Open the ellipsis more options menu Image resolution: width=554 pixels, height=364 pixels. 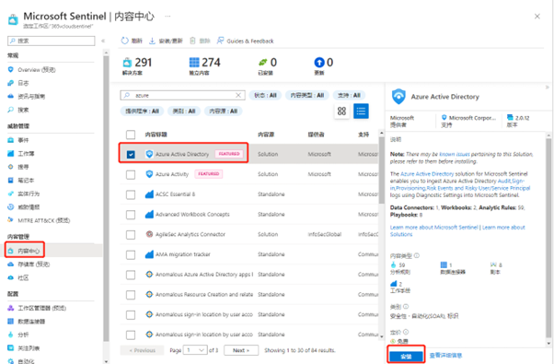(x=167, y=16)
